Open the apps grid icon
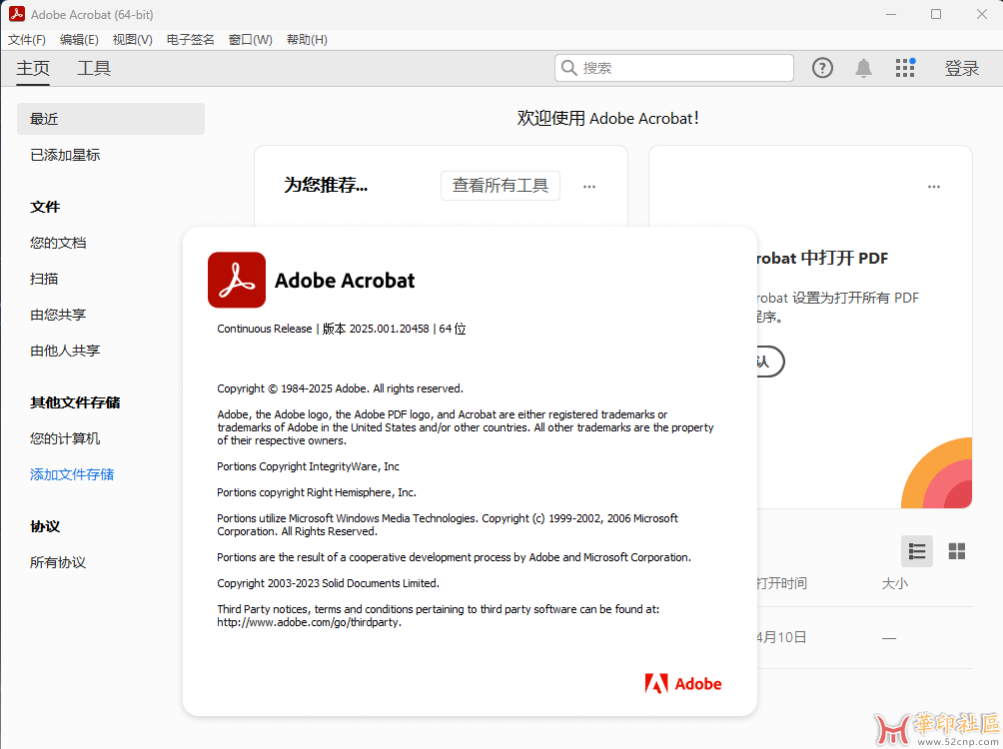1003x749 pixels. (x=905, y=68)
